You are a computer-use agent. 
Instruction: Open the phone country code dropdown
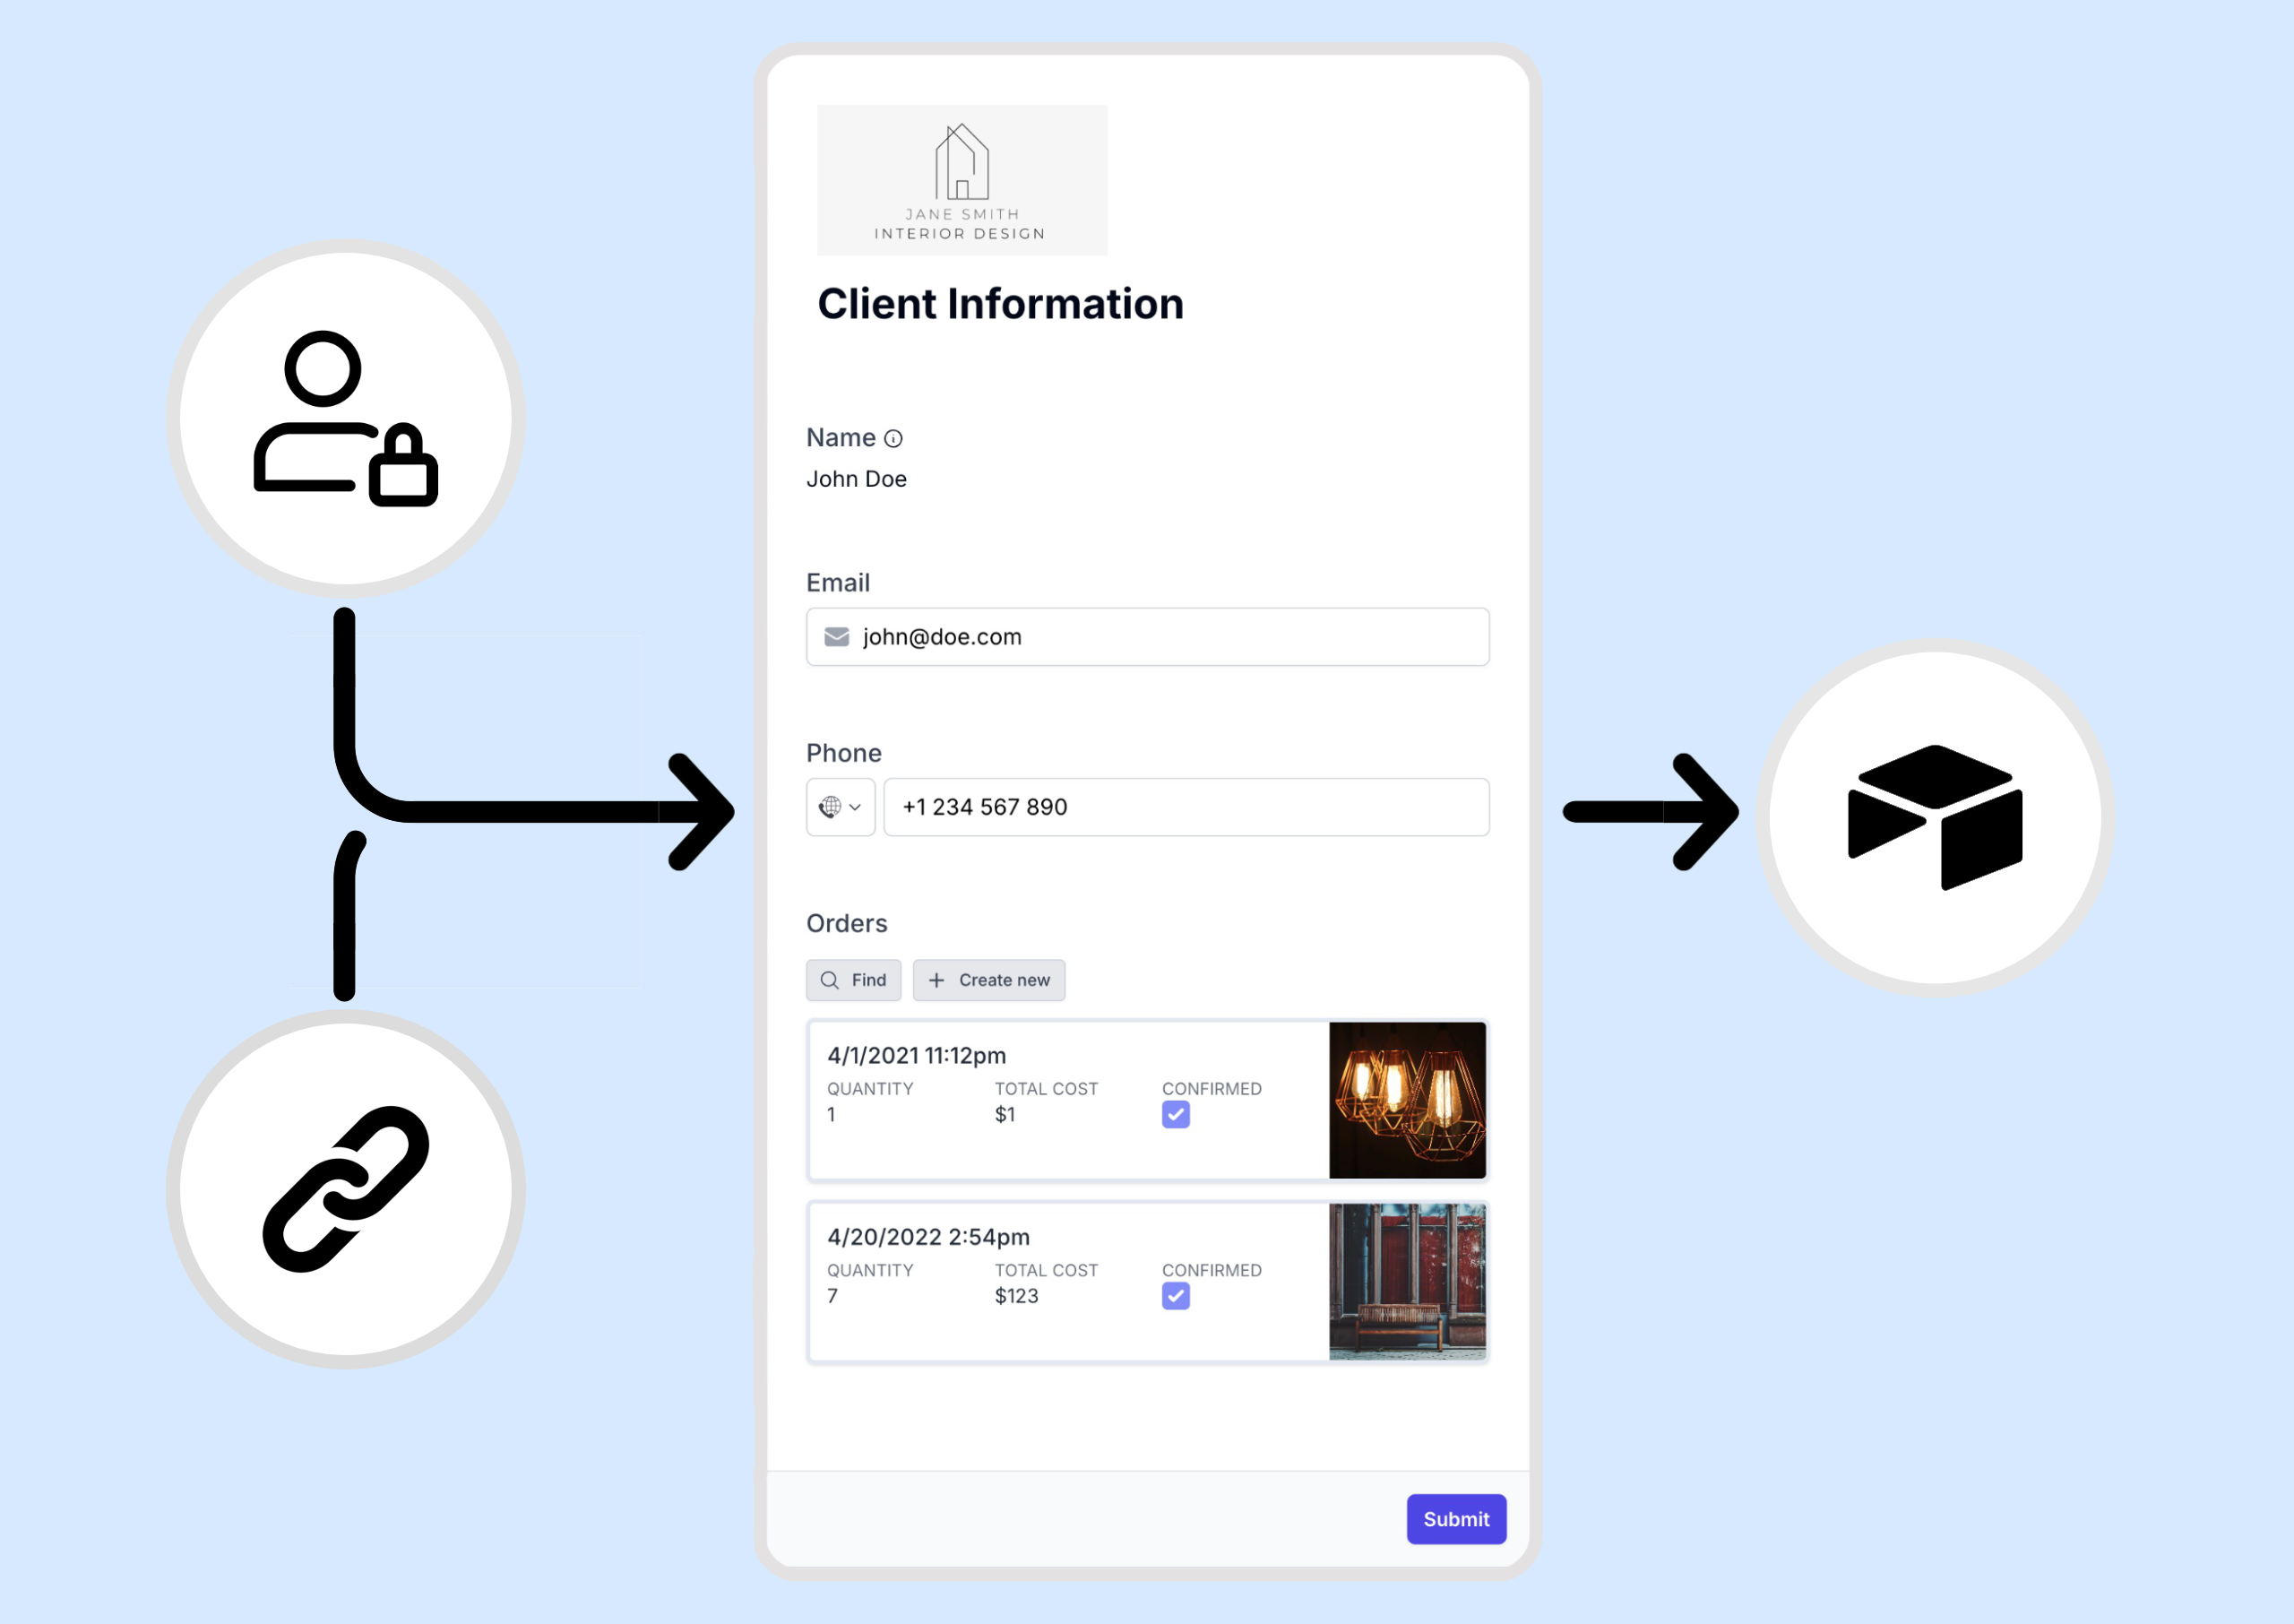[855, 807]
